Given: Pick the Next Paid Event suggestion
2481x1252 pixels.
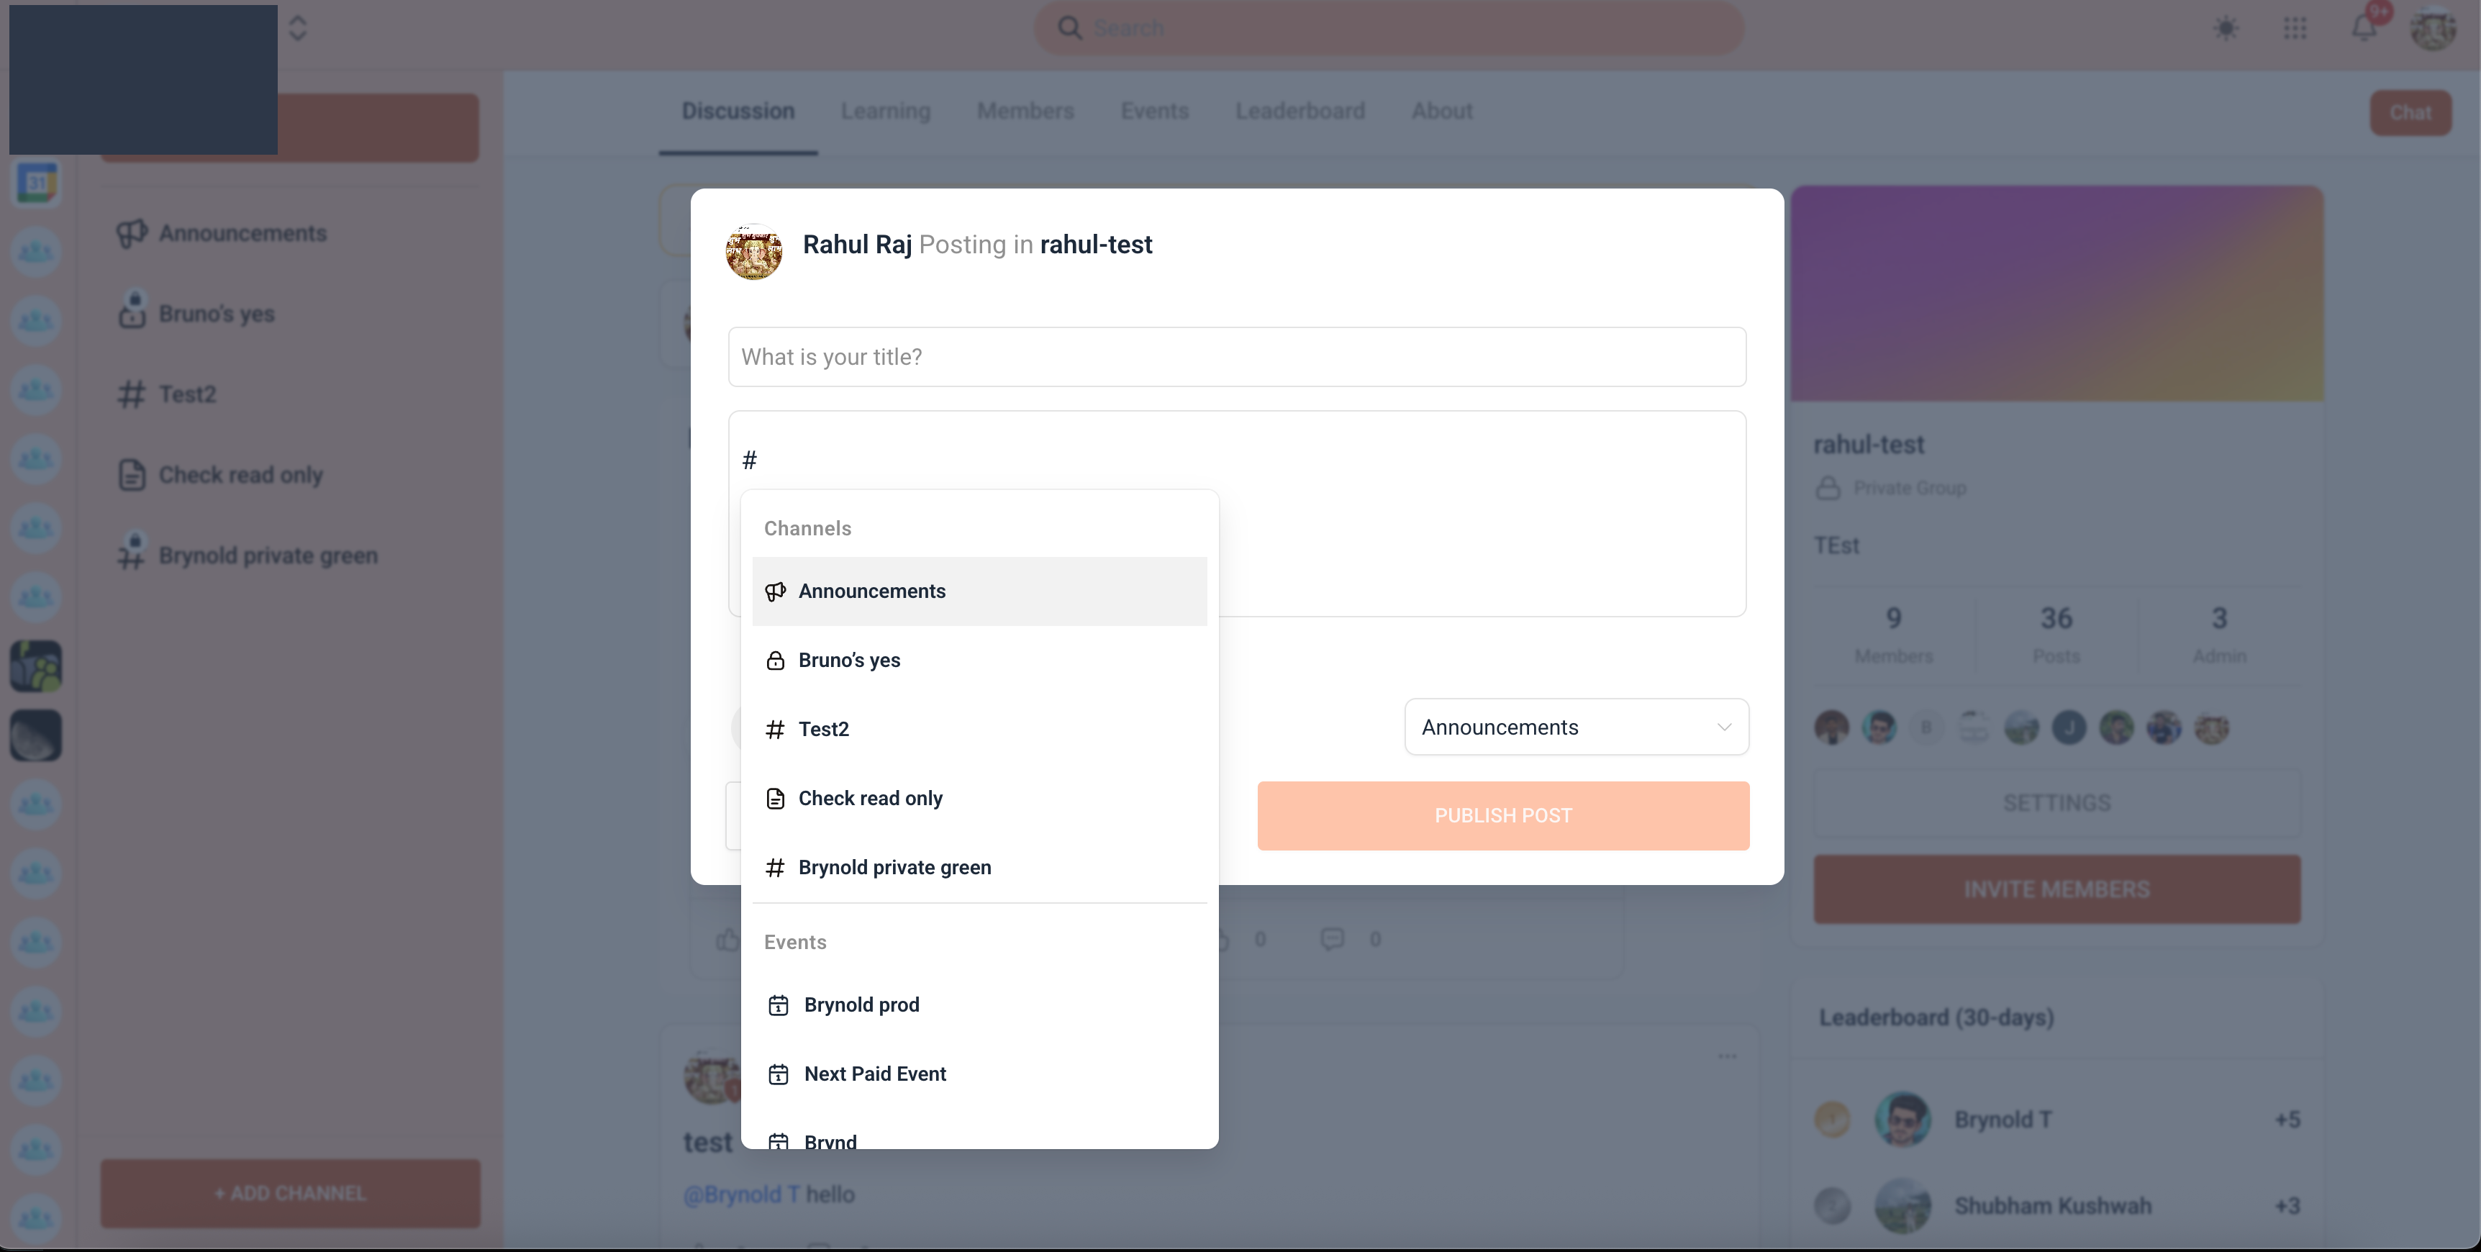Looking at the screenshot, I should tap(979, 1074).
